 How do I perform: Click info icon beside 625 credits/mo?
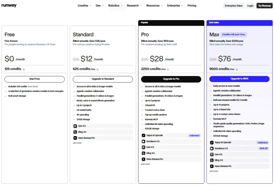click(97, 69)
